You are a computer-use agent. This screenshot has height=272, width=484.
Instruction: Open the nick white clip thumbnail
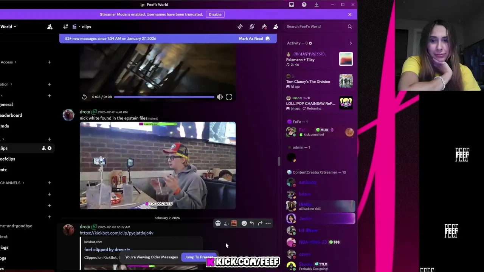[x=158, y=165]
